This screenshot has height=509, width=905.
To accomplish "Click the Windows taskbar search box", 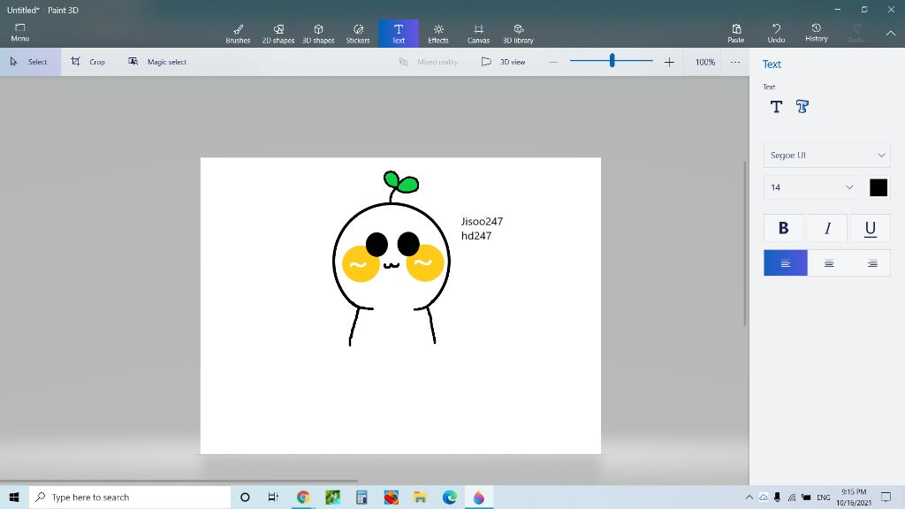I will (x=129, y=498).
